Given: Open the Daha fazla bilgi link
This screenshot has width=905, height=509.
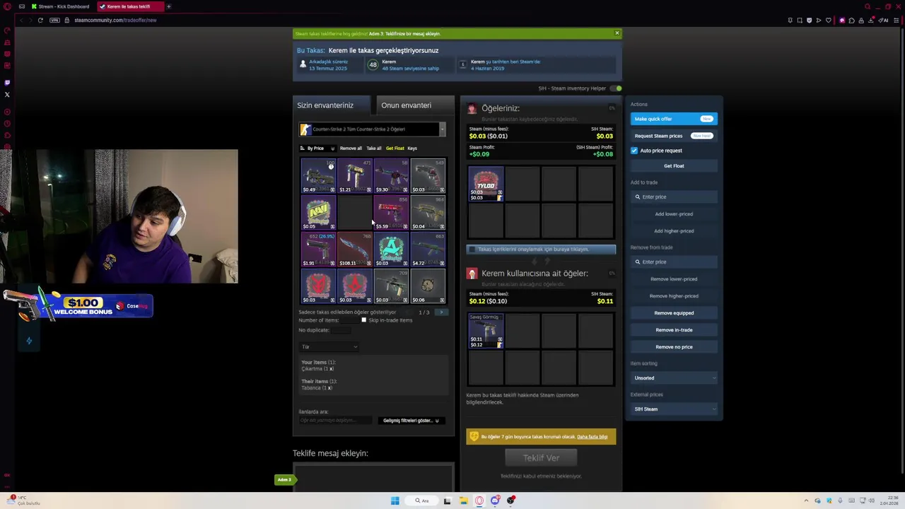Looking at the screenshot, I should pos(592,437).
